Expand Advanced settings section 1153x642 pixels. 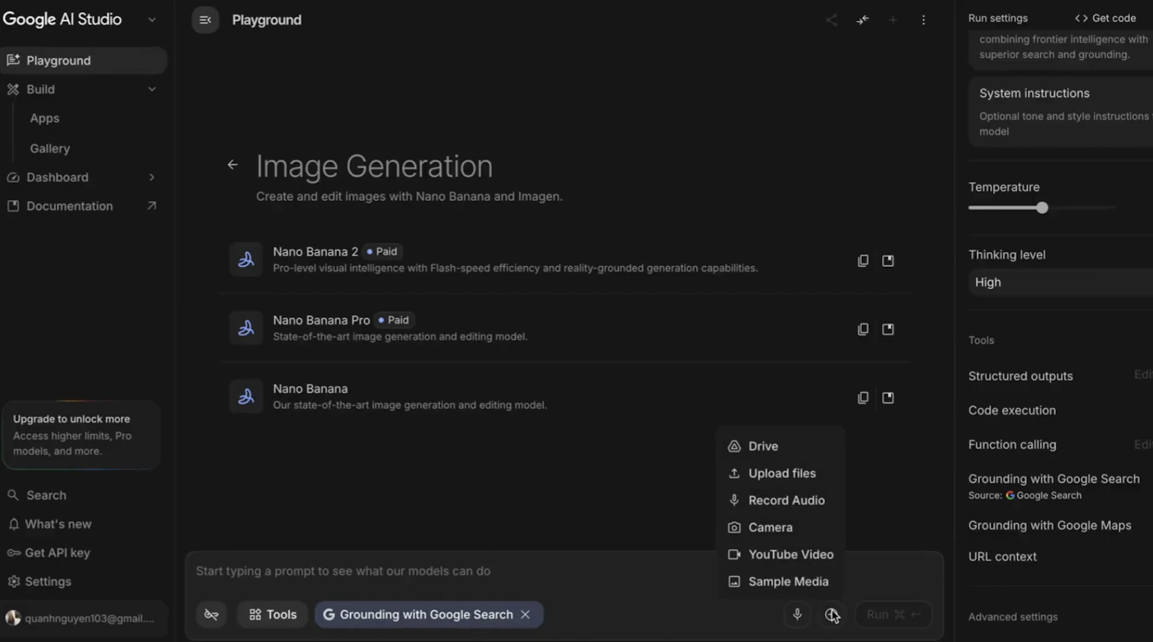pyautogui.click(x=1012, y=617)
